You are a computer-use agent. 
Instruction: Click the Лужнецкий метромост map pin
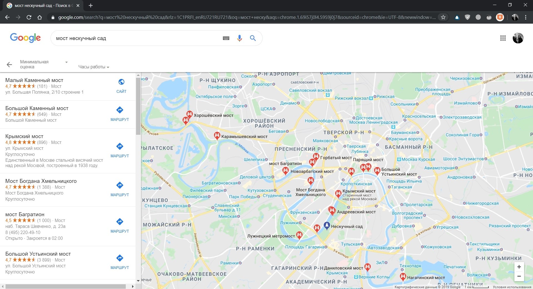pyautogui.click(x=299, y=235)
